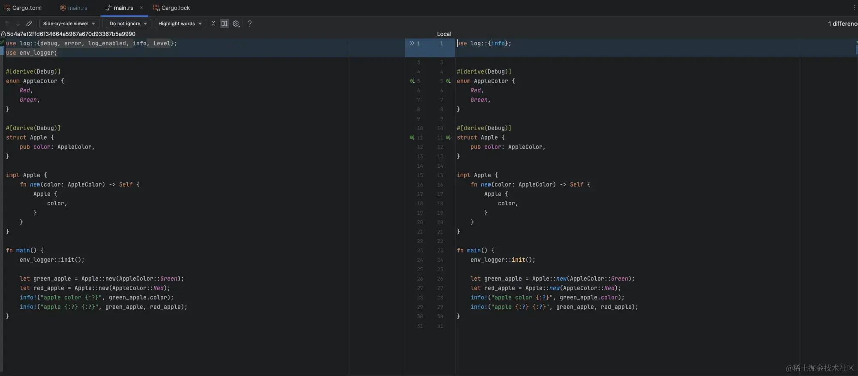This screenshot has width=858, height=376.
Task: Apply left change with chevron arrows at line 1
Action: pos(412,43)
